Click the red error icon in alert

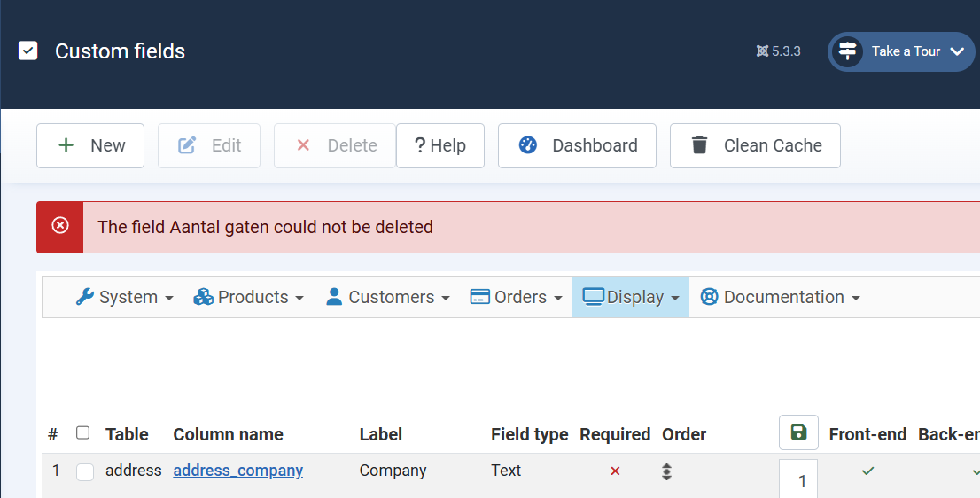click(60, 226)
